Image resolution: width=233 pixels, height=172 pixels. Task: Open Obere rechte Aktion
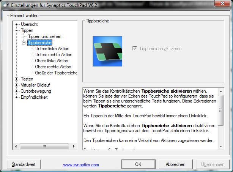pyautogui.click(x=53, y=67)
